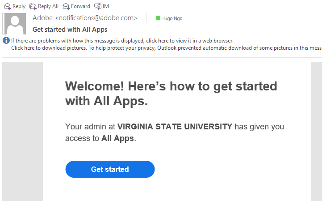Click the subject line Get started with All Apps
The image size is (322, 201).
[x=70, y=30]
